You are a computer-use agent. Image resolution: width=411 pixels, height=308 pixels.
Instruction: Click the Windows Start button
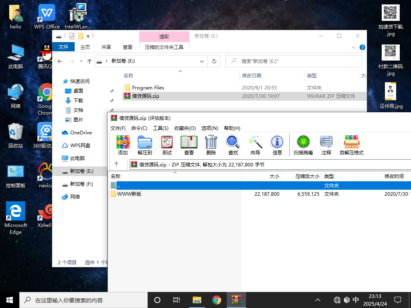click(10, 300)
